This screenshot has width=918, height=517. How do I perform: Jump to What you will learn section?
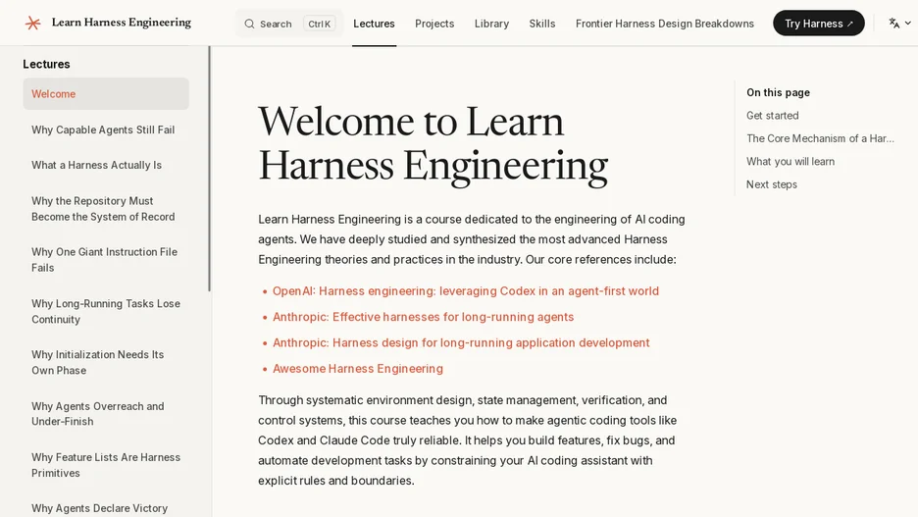pyautogui.click(x=790, y=161)
